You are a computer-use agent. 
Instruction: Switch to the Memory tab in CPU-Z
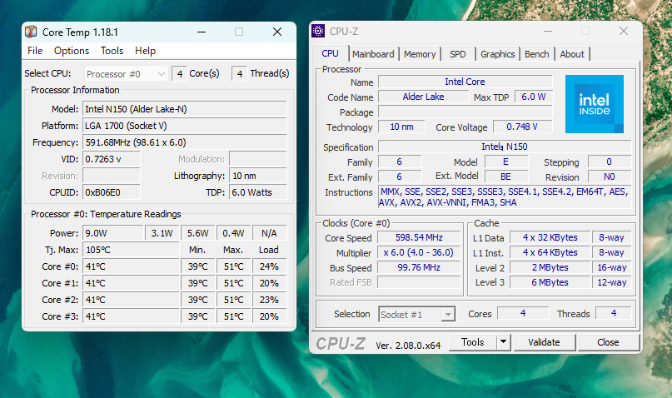tap(420, 54)
